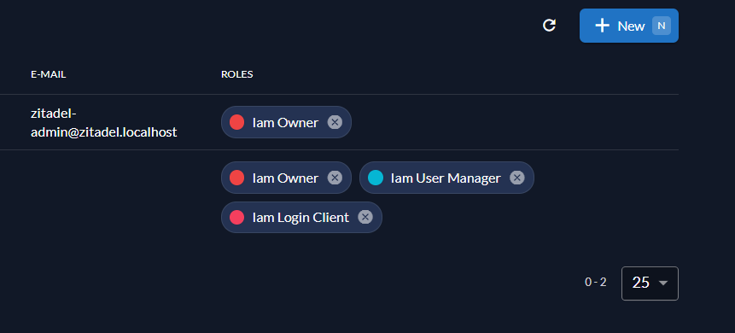Click the ROLES column header
This screenshot has height=333, width=735.
tap(237, 74)
